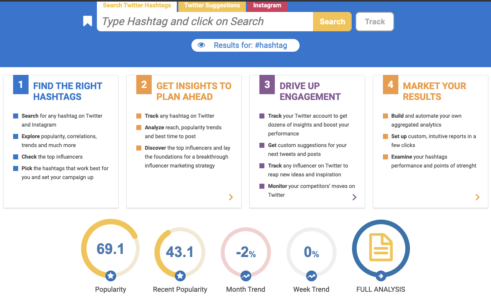Click the Get Insights To Plan Ahead heading
The width and height of the screenshot is (491, 296).
pyautogui.click(x=194, y=91)
